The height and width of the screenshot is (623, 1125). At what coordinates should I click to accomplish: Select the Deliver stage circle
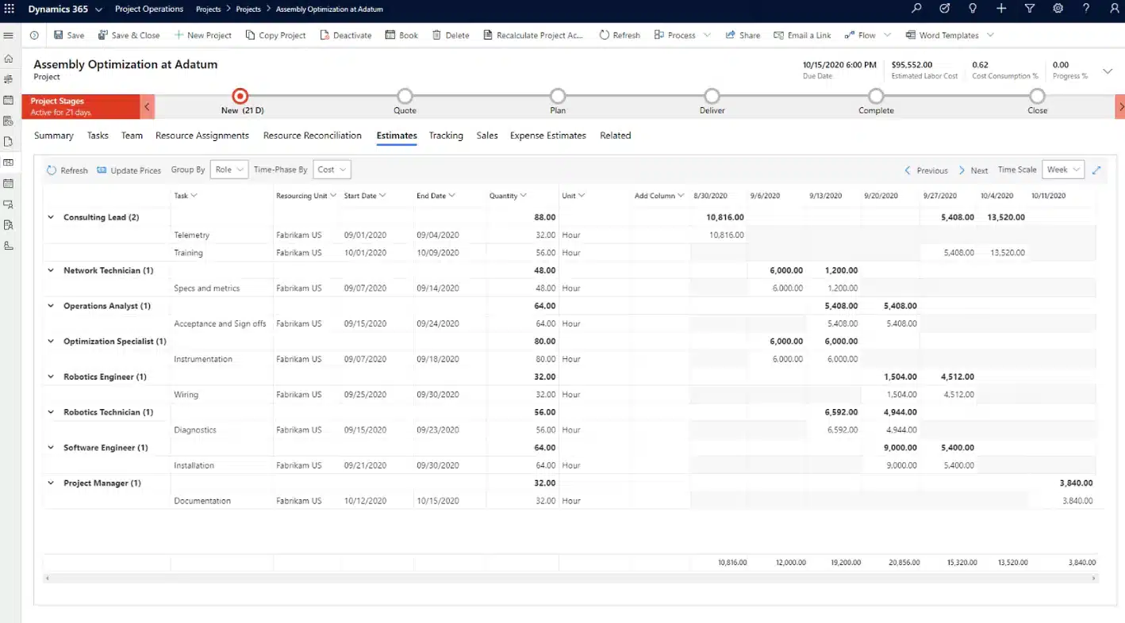point(712,96)
